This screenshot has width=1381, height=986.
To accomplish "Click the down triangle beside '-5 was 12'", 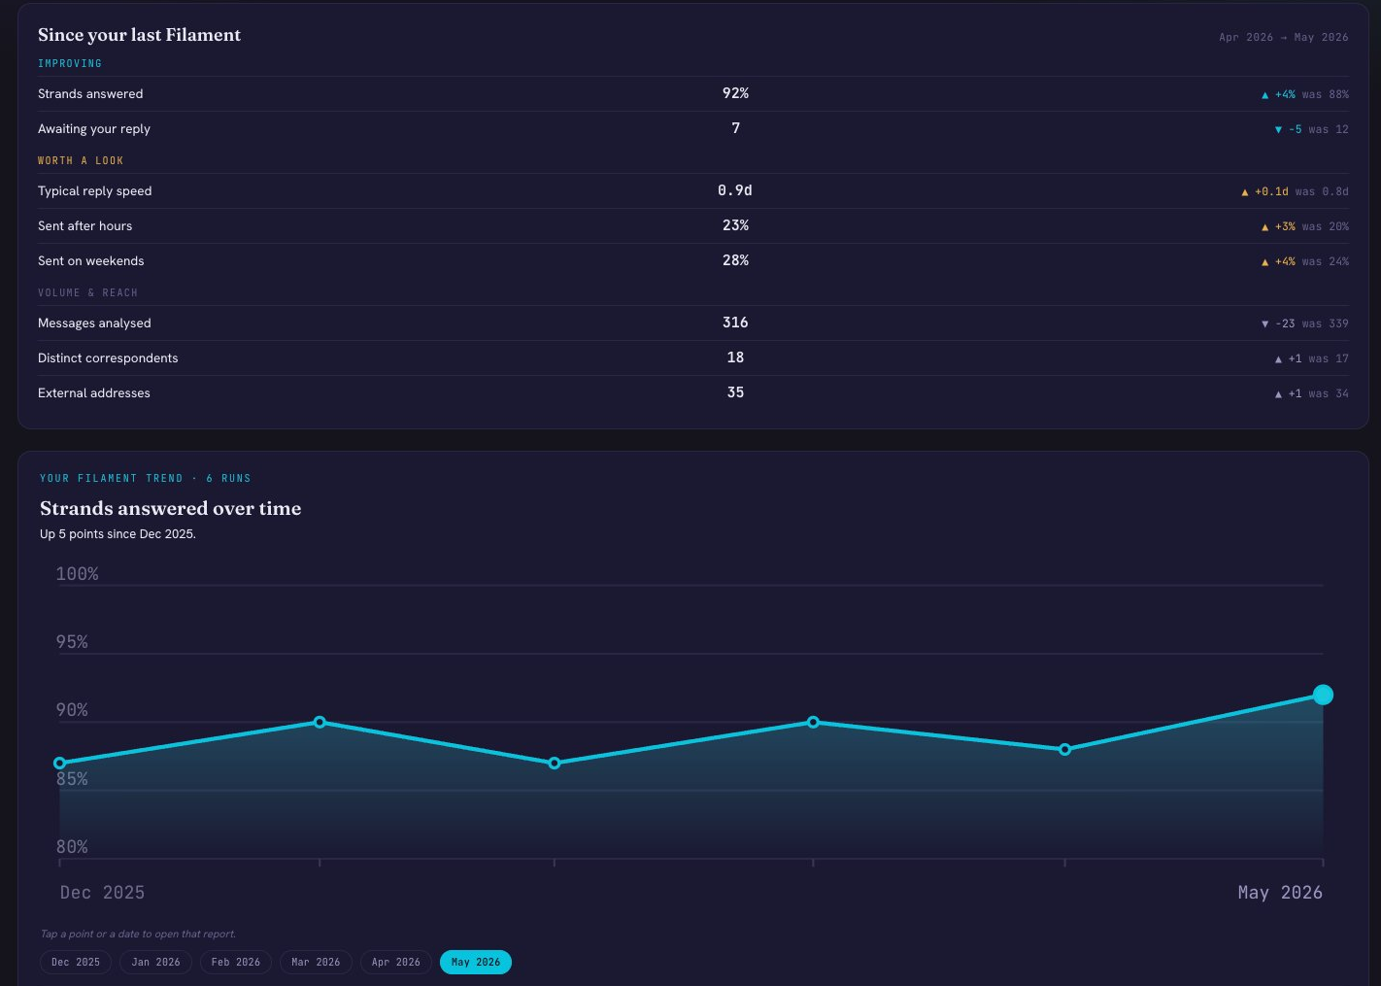I will (1278, 130).
